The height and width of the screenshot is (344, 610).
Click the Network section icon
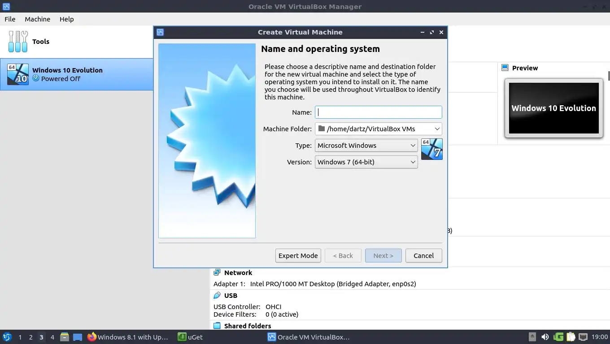coord(217,272)
